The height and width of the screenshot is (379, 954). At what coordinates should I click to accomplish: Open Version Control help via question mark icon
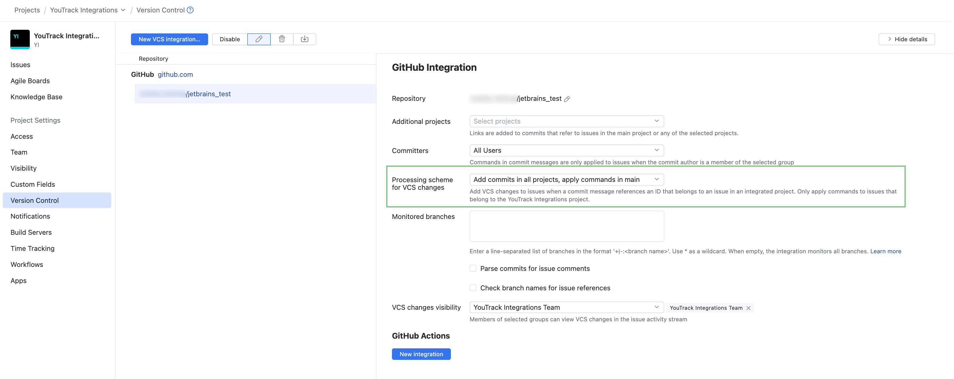(190, 10)
